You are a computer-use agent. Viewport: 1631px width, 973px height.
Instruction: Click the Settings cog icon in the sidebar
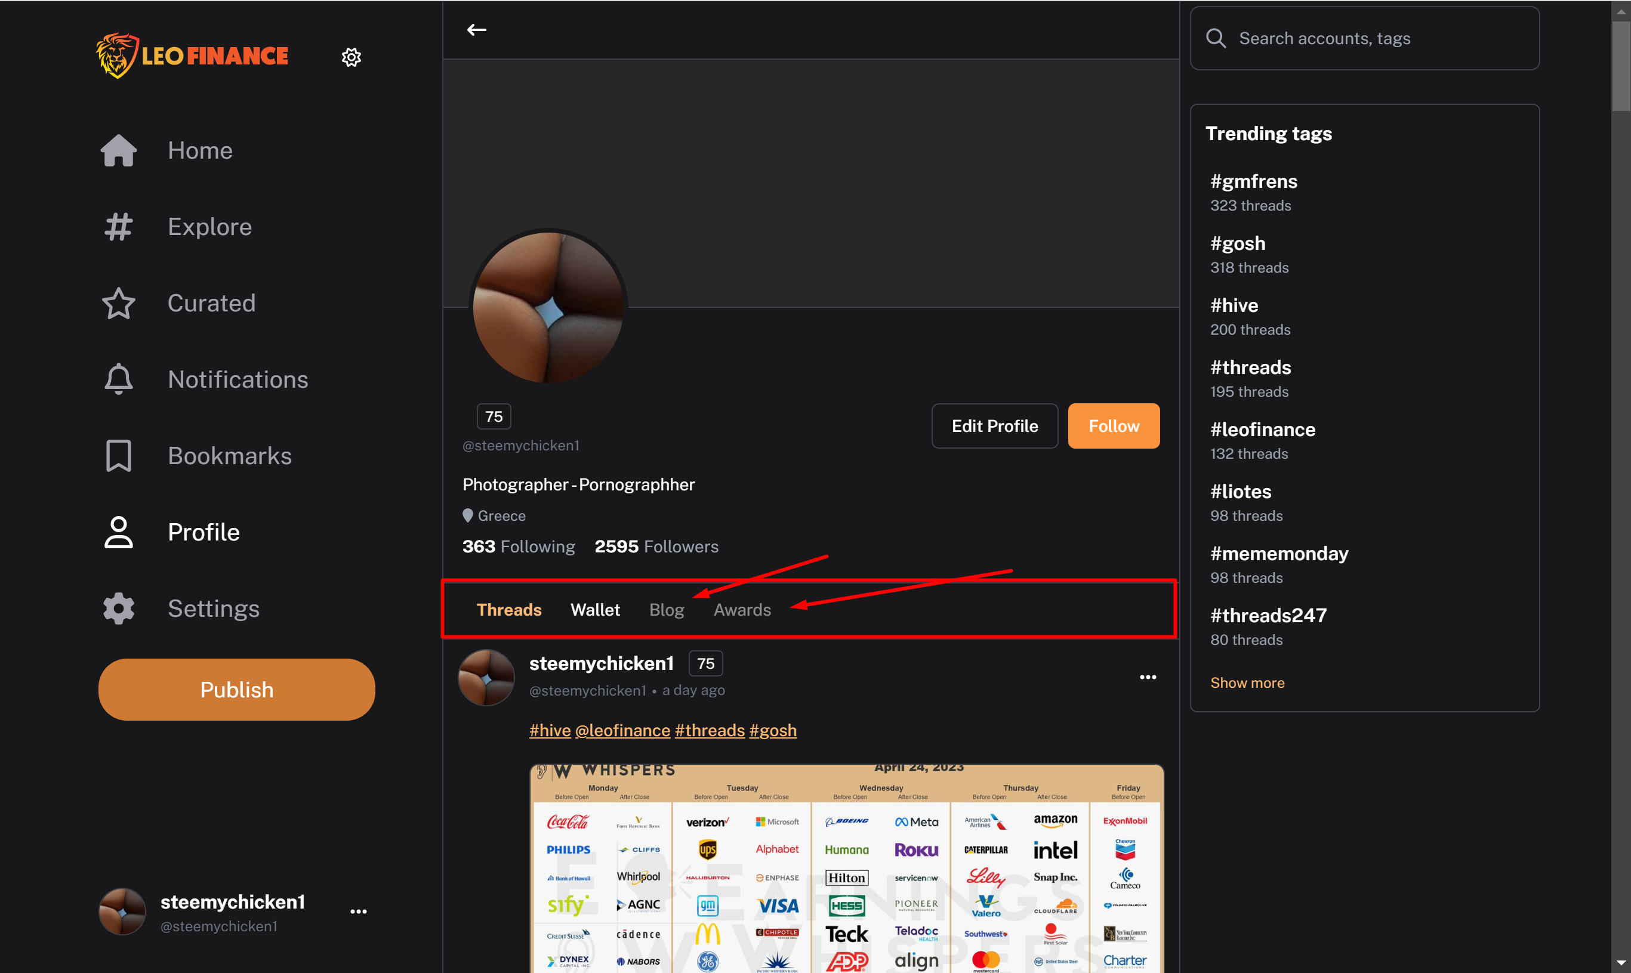(x=119, y=608)
